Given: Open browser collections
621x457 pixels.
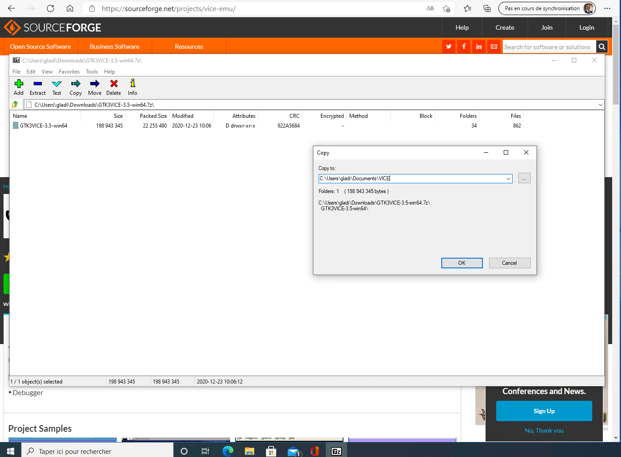Looking at the screenshot, I should point(487,8).
